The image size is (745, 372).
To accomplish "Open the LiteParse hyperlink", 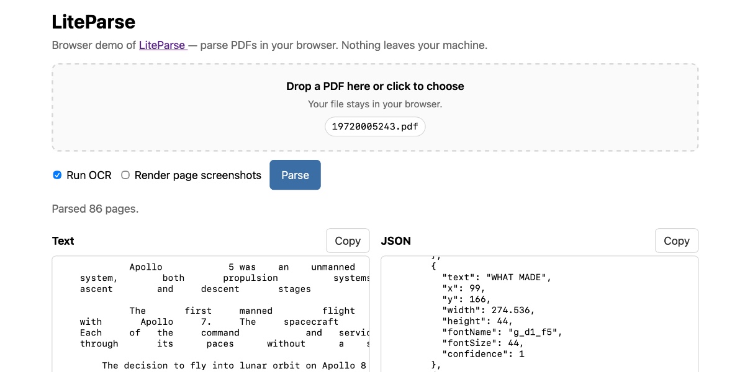I will pyautogui.click(x=162, y=45).
